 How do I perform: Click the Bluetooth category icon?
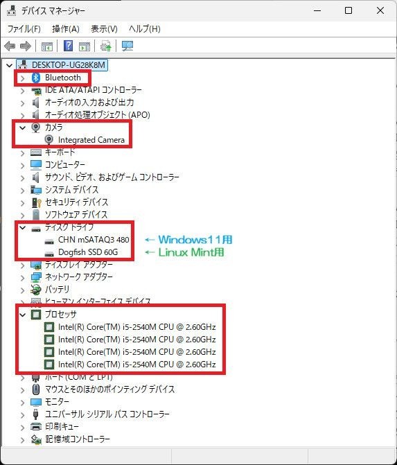(36, 78)
